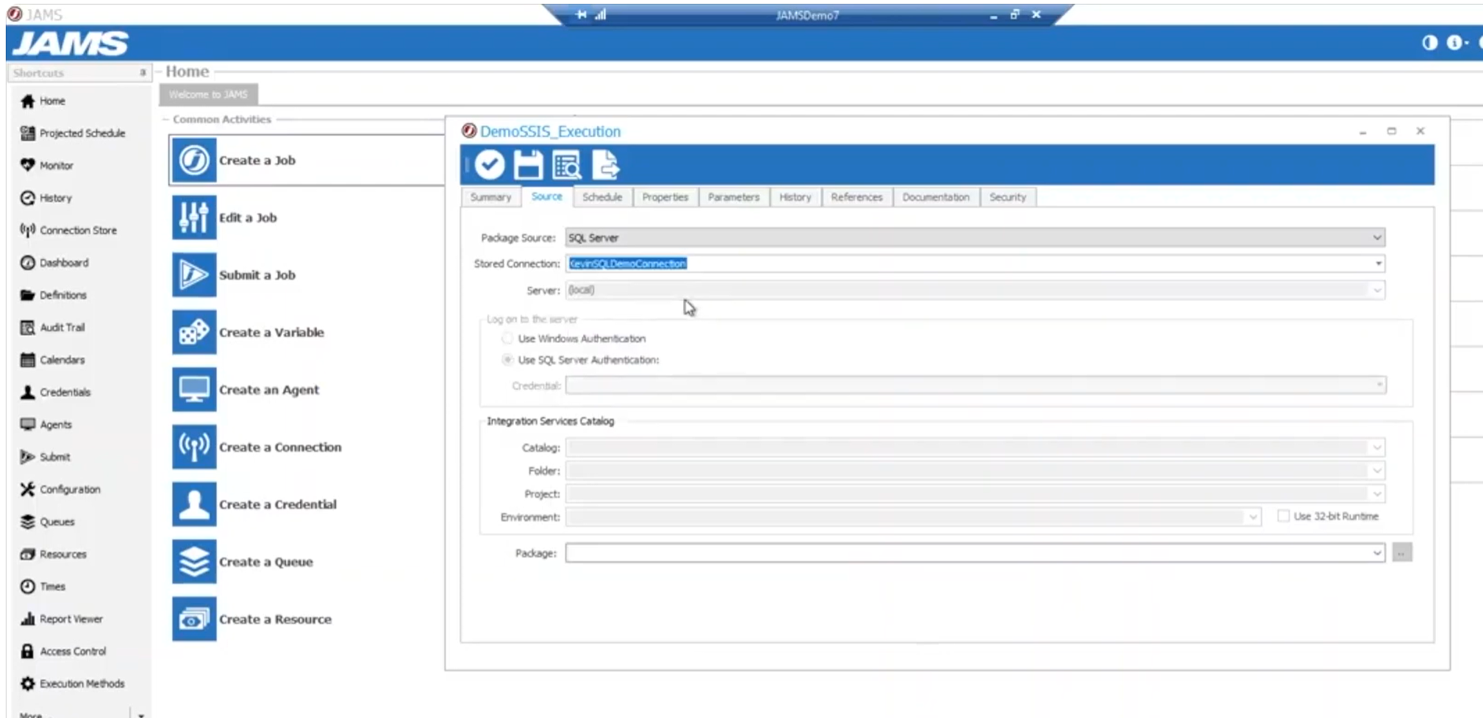1483x718 pixels.
Task: Open Access Control shortcut
Action: pyautogui.click(x=62, y=651)
